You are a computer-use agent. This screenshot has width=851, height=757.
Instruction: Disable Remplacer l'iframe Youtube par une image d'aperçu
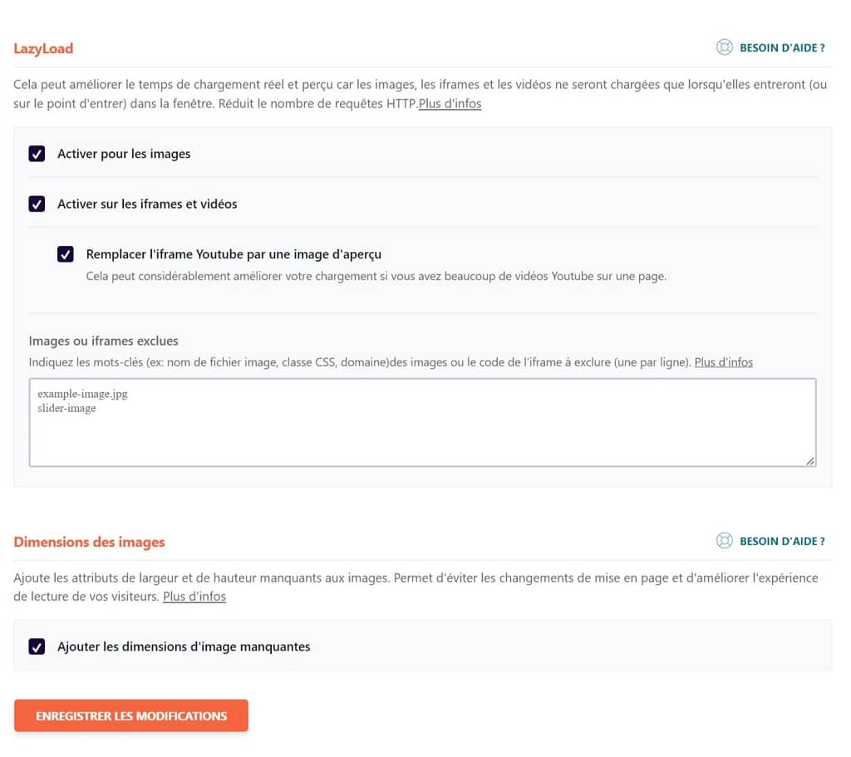[66, 254]
